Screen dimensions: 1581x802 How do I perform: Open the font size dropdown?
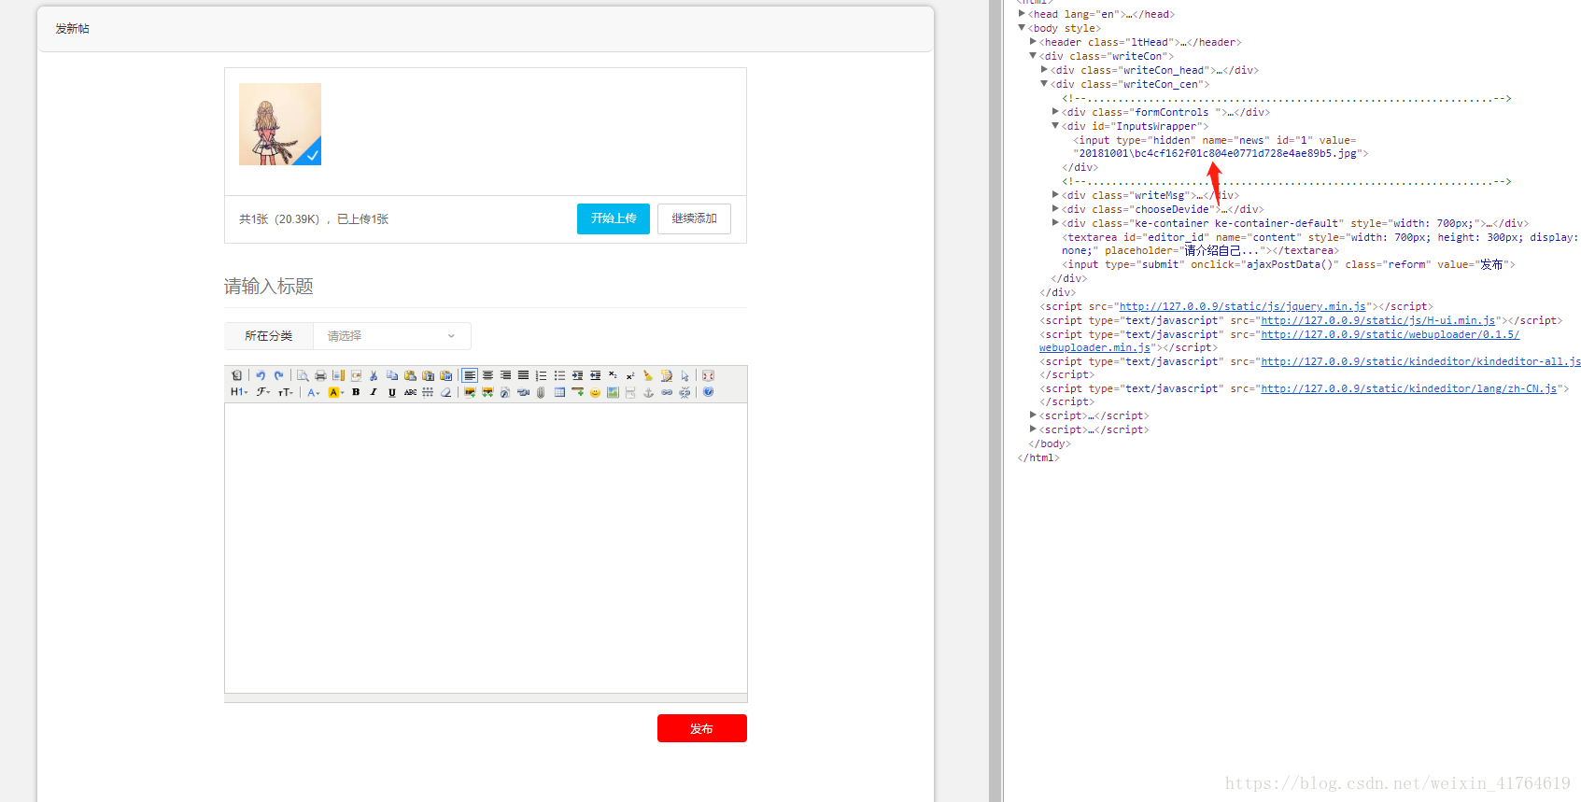286,392
